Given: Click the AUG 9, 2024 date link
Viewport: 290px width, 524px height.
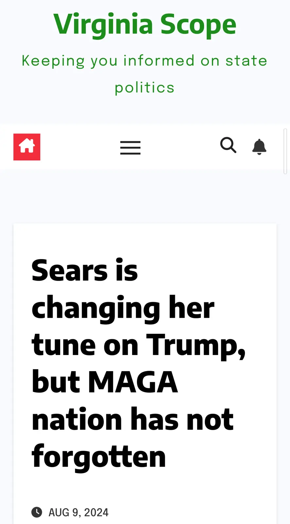Looking at the screenshot, I should tap(78, 512).
